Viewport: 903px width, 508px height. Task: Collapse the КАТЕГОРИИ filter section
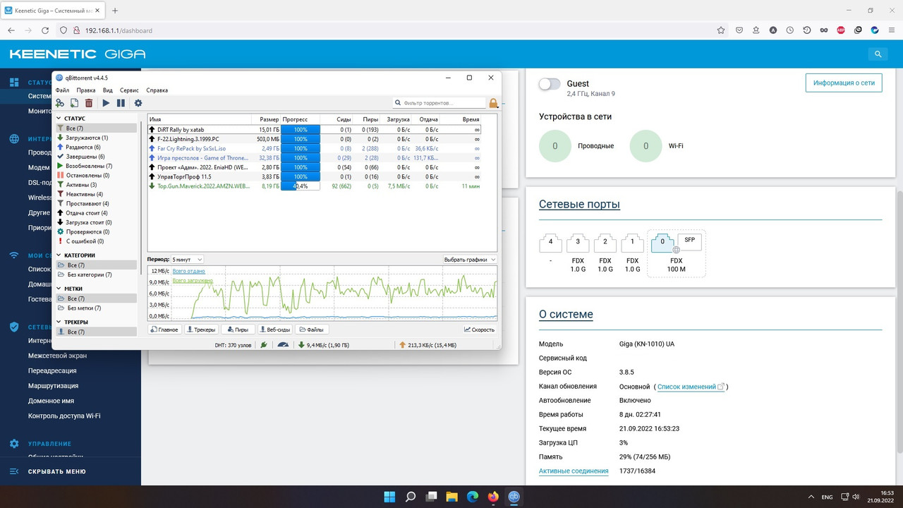tap(59, 255)
